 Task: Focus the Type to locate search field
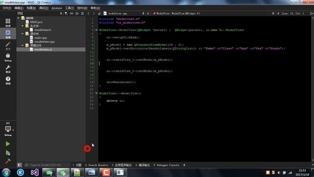(x=47, y=165)
